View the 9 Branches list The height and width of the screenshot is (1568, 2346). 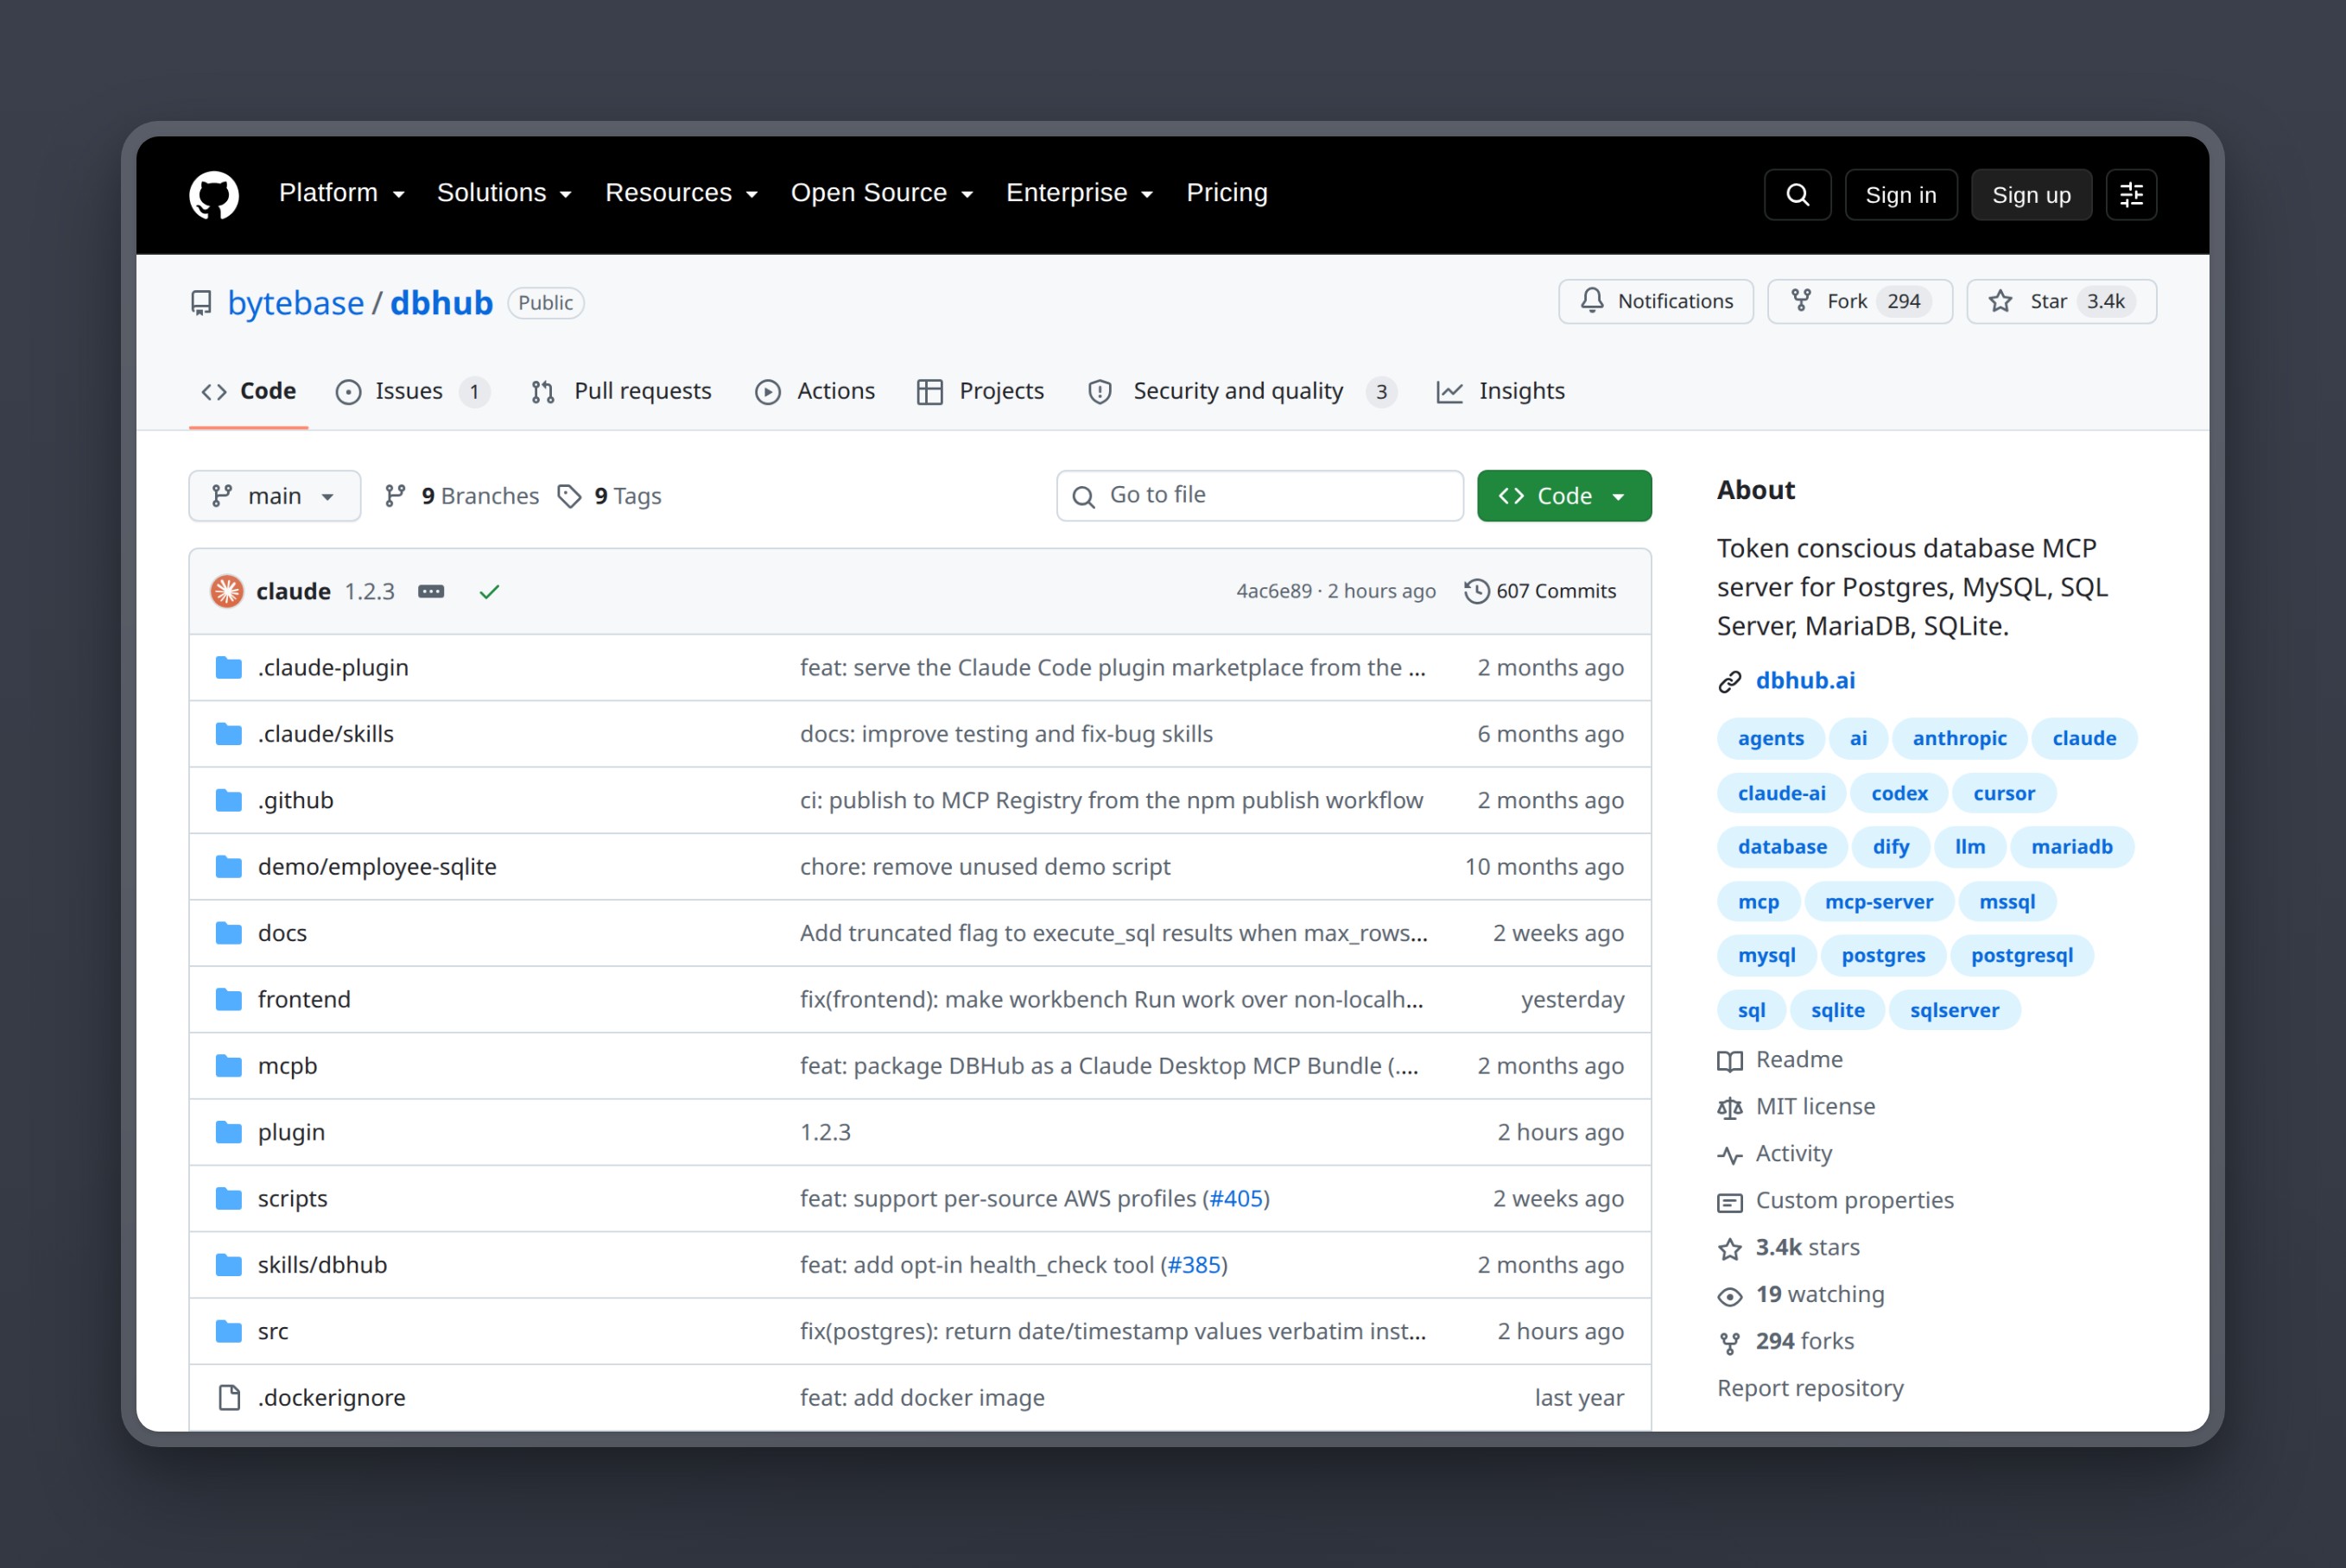(462, 496)
